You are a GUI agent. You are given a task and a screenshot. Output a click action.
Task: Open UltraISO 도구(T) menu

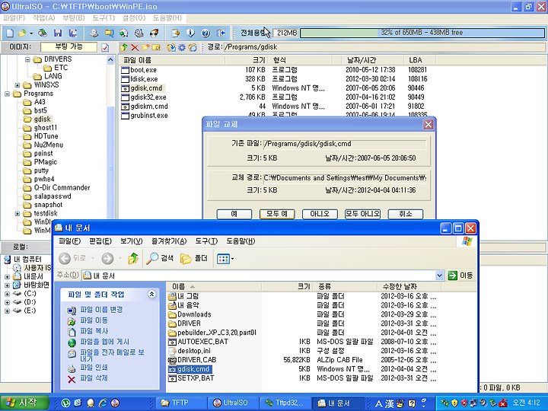coord(104,18)
